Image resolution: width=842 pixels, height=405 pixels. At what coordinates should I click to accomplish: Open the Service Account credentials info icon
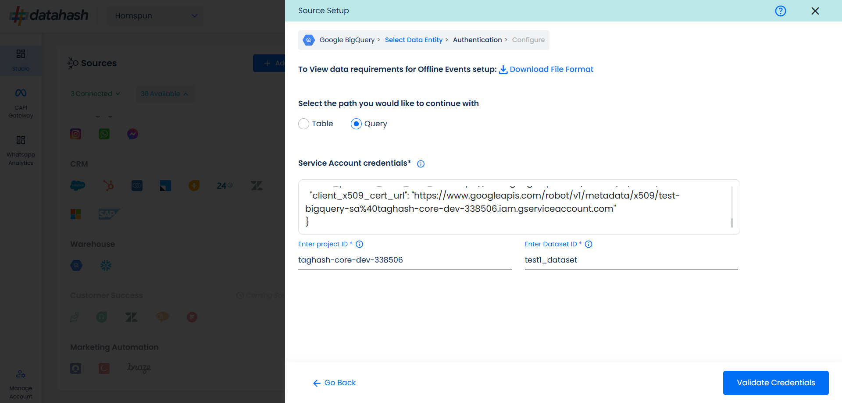(x=421, y=164)
